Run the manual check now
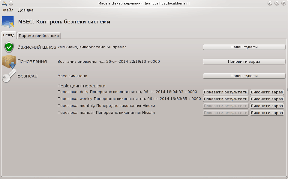This screenshot has width=288, height=179. coord(267,113)
